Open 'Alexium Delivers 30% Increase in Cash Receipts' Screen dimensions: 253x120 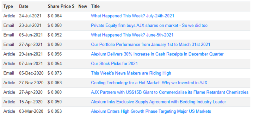(157, 54)
